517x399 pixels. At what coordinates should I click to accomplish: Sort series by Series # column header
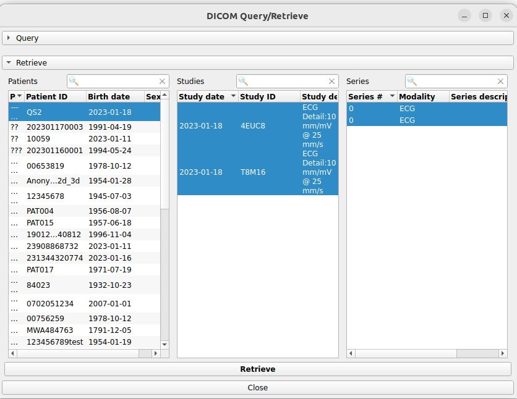(365, 97)
